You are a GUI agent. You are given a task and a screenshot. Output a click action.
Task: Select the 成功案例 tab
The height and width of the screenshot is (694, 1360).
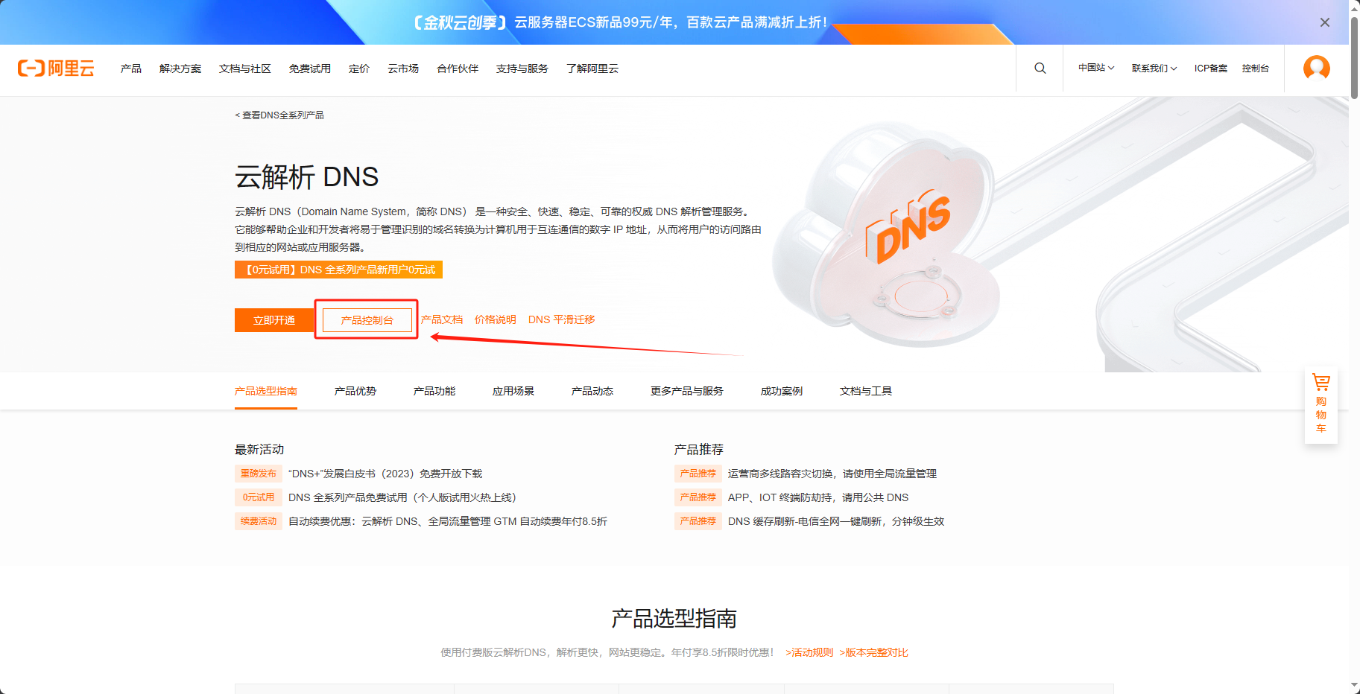tap(782, 391)
